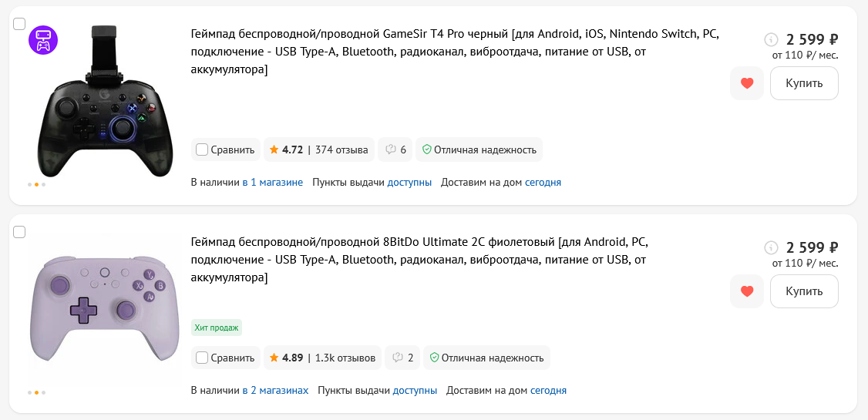Image resolution: width=868 pixels, height=420 pixels.
Task: Open 8BitDo Ultimate 2C comments icon
Action: tap(401, 358)
